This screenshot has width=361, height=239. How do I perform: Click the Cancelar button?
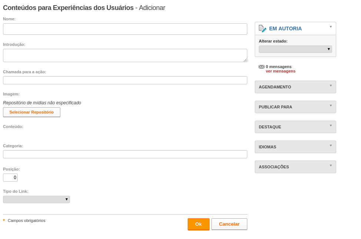tap(229, 224)
